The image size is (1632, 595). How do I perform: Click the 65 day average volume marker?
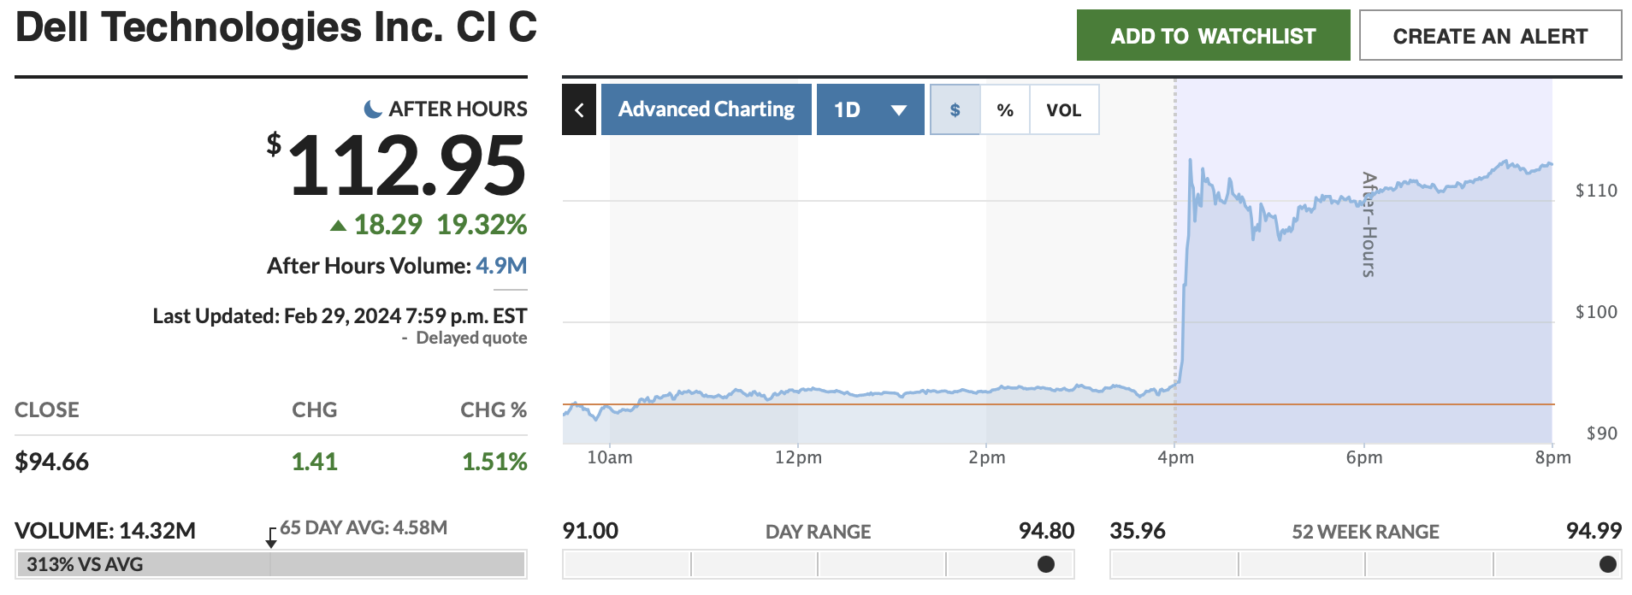tap(271, 539)
